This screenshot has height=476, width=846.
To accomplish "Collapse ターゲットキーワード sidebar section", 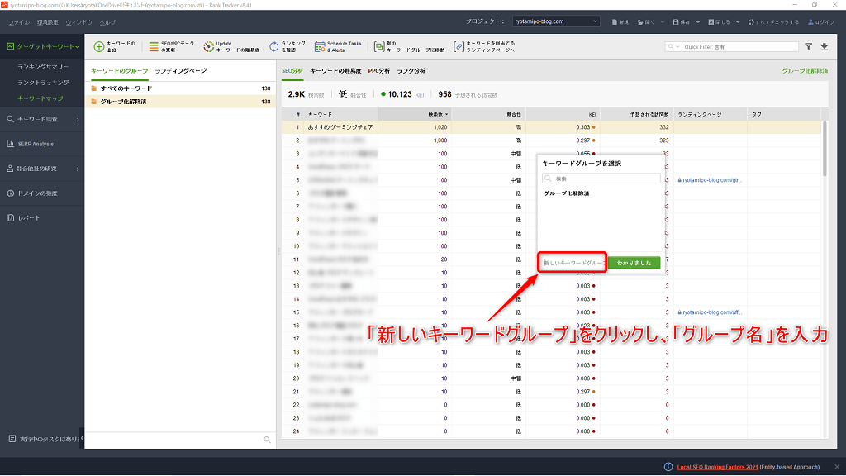I will (41, 47).
